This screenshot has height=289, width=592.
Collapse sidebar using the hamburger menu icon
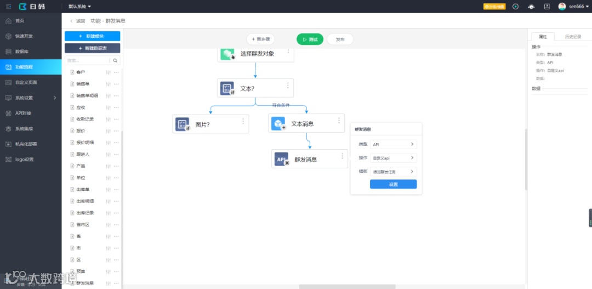(x=9, y=7)
